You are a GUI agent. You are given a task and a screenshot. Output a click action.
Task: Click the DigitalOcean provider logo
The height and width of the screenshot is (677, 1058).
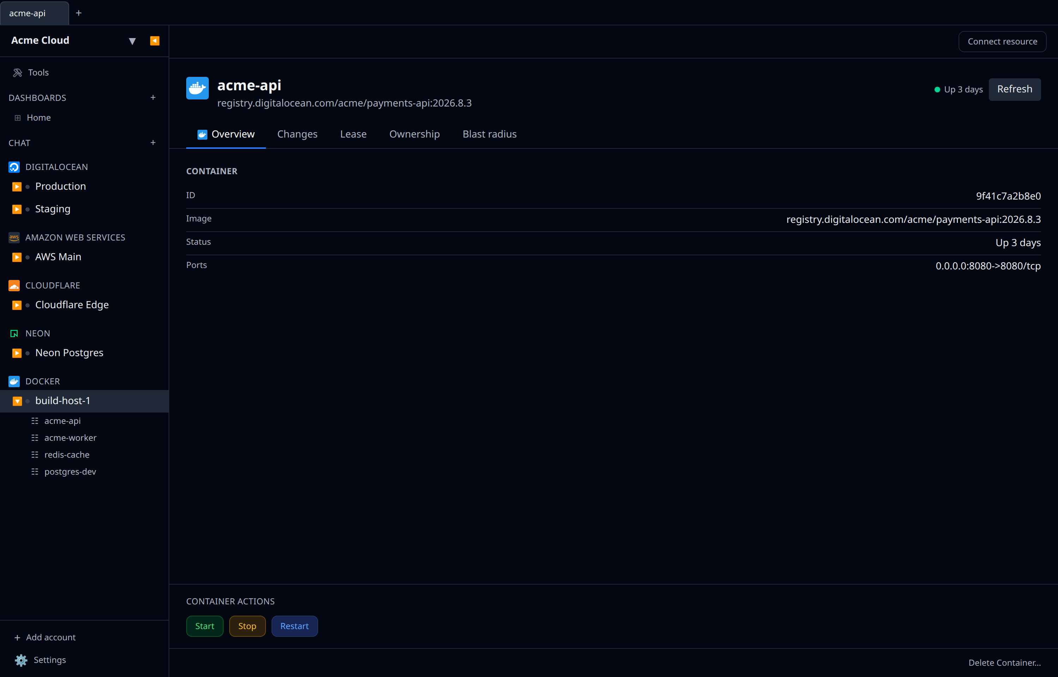pos(14,167)
